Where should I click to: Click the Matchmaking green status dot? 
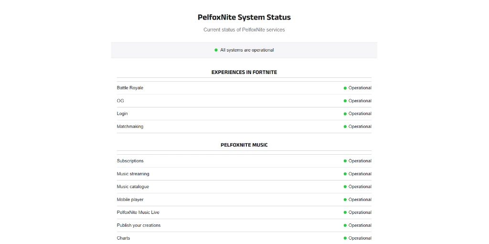pyautogui.click(x=345, y=127)
